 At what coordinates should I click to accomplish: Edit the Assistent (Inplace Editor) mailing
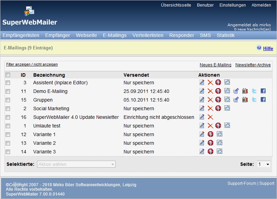point(202,82)
